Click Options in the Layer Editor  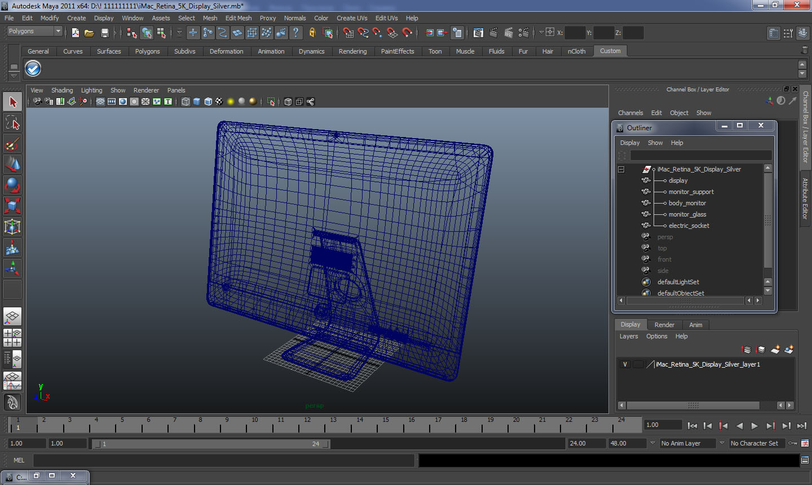click(656, 336)
